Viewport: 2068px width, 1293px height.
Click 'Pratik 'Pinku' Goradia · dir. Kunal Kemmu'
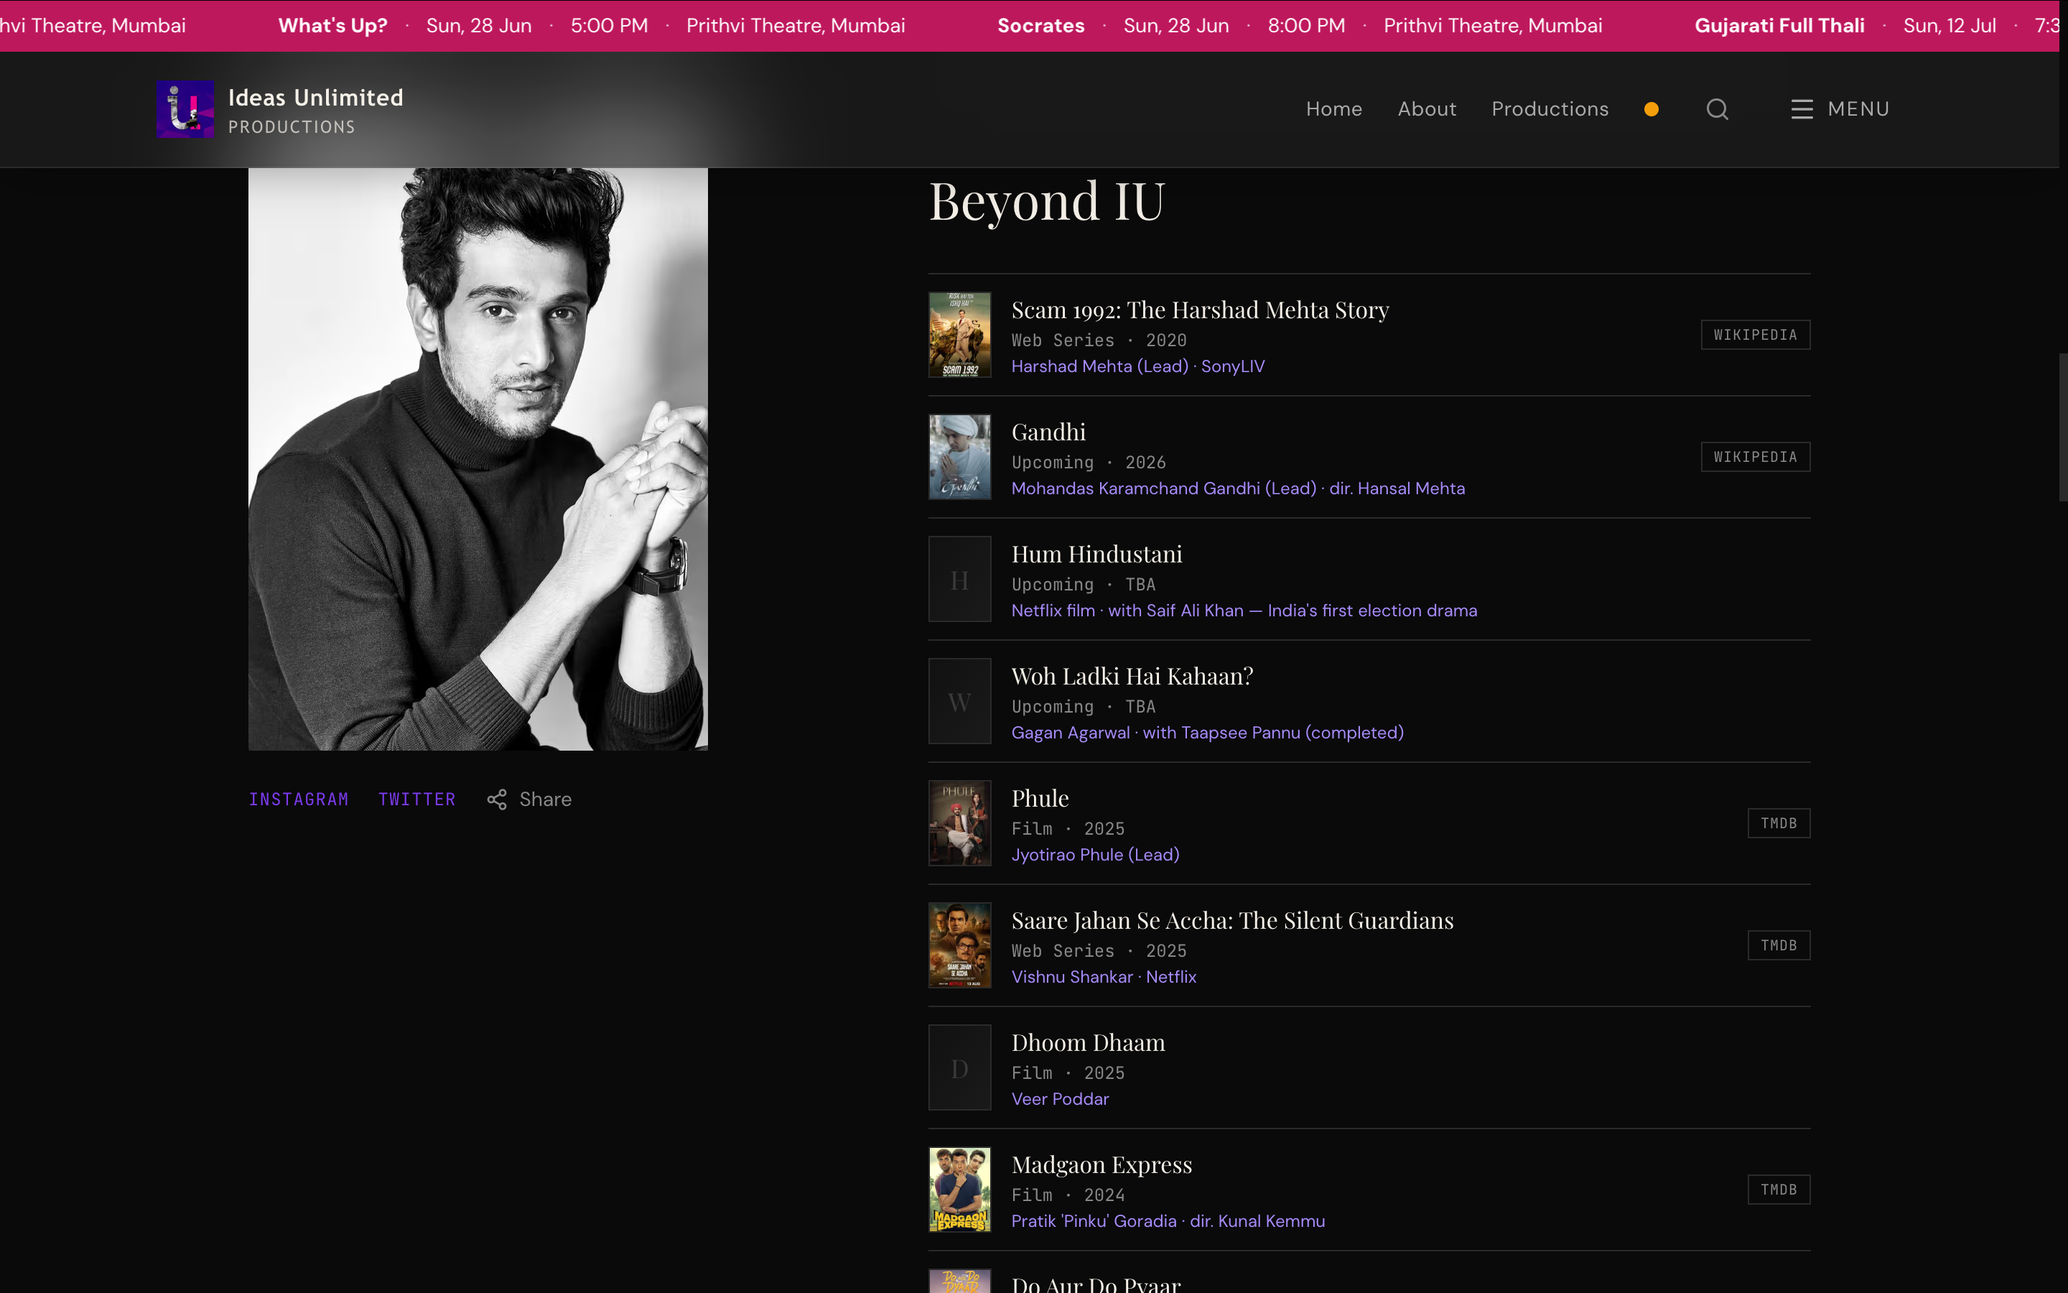(x=1168, y=1221)
